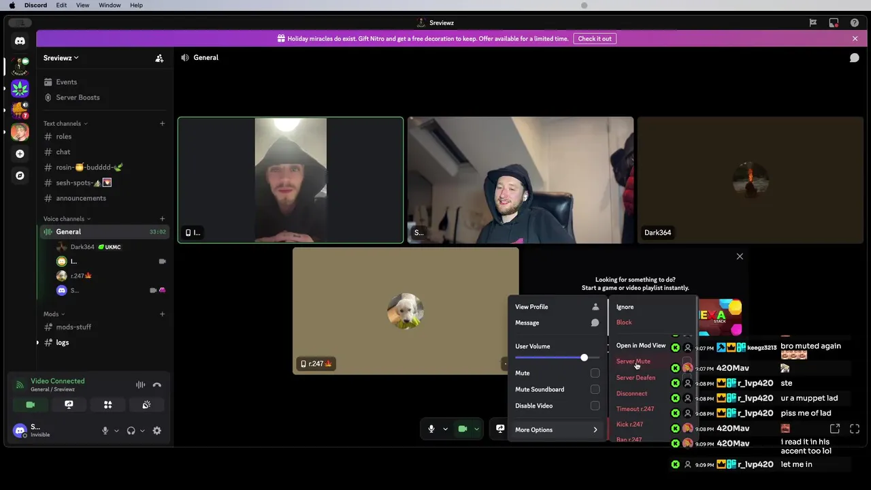Toggle microphone mute in user panel
This screenshot has width=871, height=490.
pyautogui.click(x=105, y=431)
